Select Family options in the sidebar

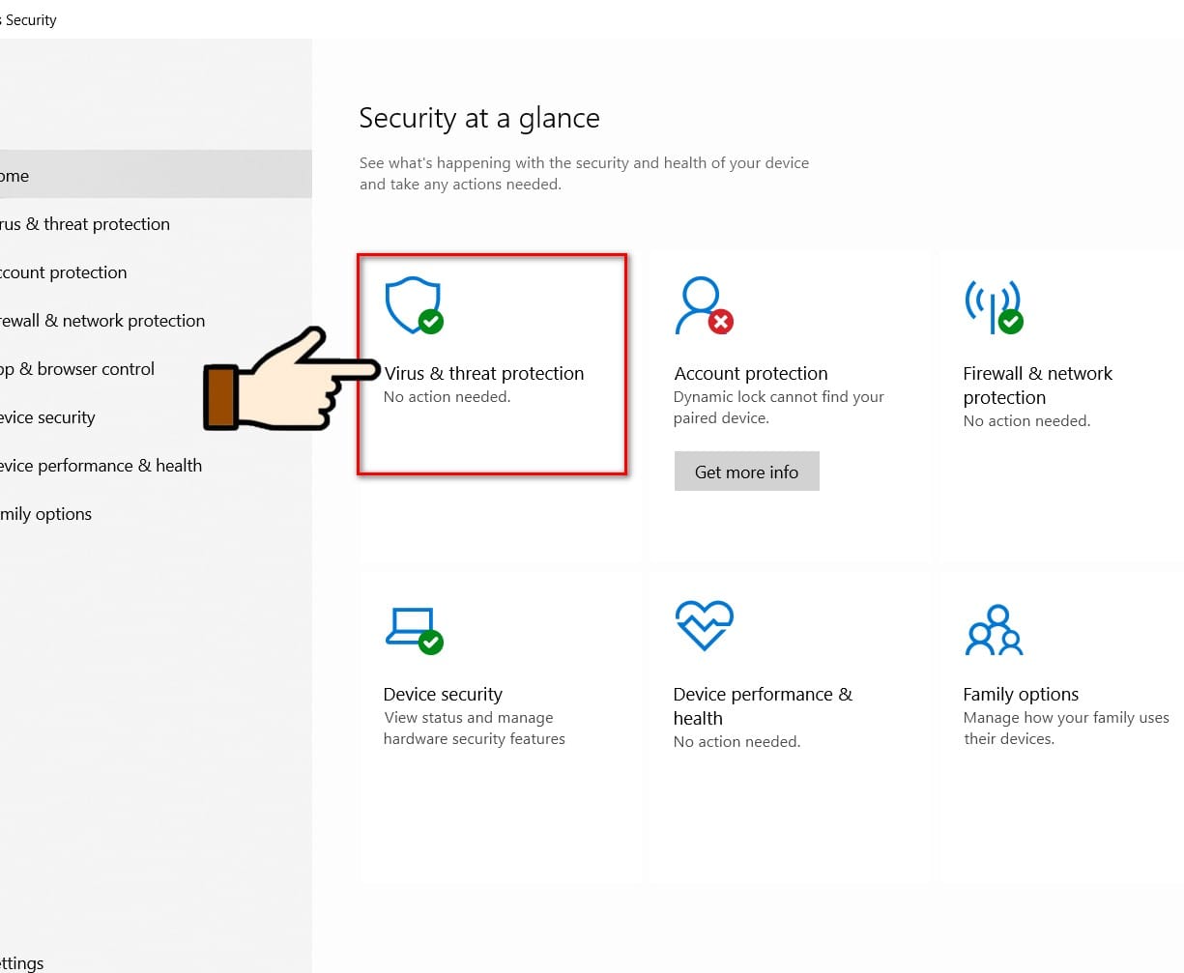tap(46, 514)
